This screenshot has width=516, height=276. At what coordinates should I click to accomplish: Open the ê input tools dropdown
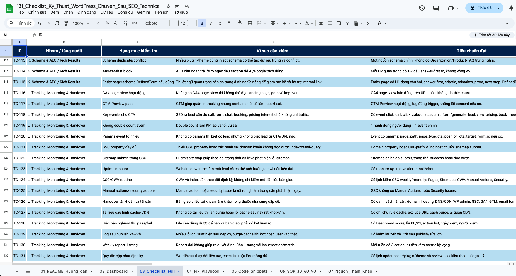pyautogui.click(x=382, y=23)
